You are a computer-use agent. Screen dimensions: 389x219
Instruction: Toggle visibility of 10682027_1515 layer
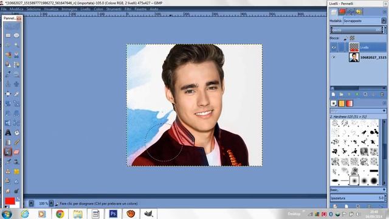click(x=334, y=57)
